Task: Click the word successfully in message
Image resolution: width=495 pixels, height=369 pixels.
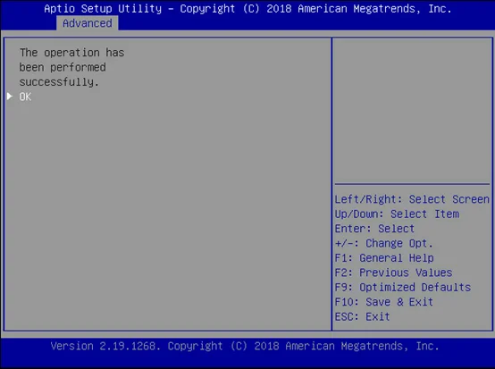Action: coord(59,82)
